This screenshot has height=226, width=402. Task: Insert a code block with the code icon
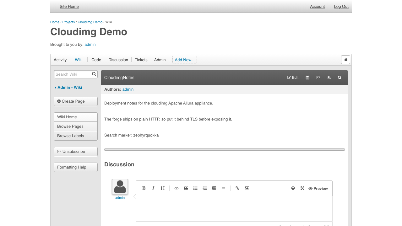pyautogui.click(x=177, y=188)
